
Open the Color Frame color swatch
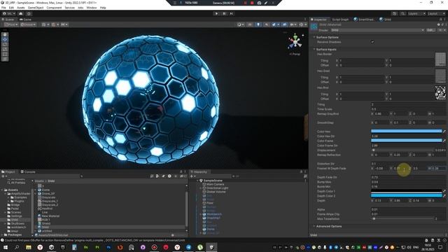(x=406, y=141)
